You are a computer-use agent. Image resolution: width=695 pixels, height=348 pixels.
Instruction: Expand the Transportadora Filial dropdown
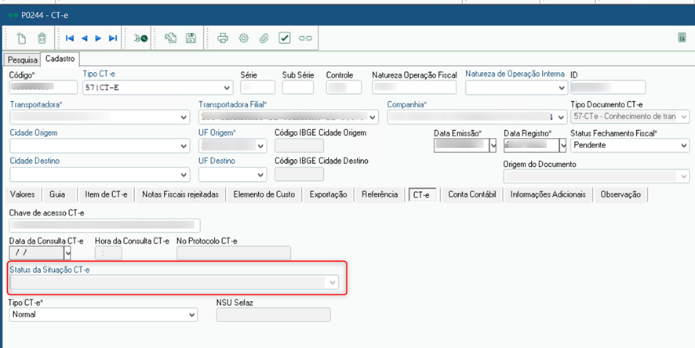pos(373,118)
